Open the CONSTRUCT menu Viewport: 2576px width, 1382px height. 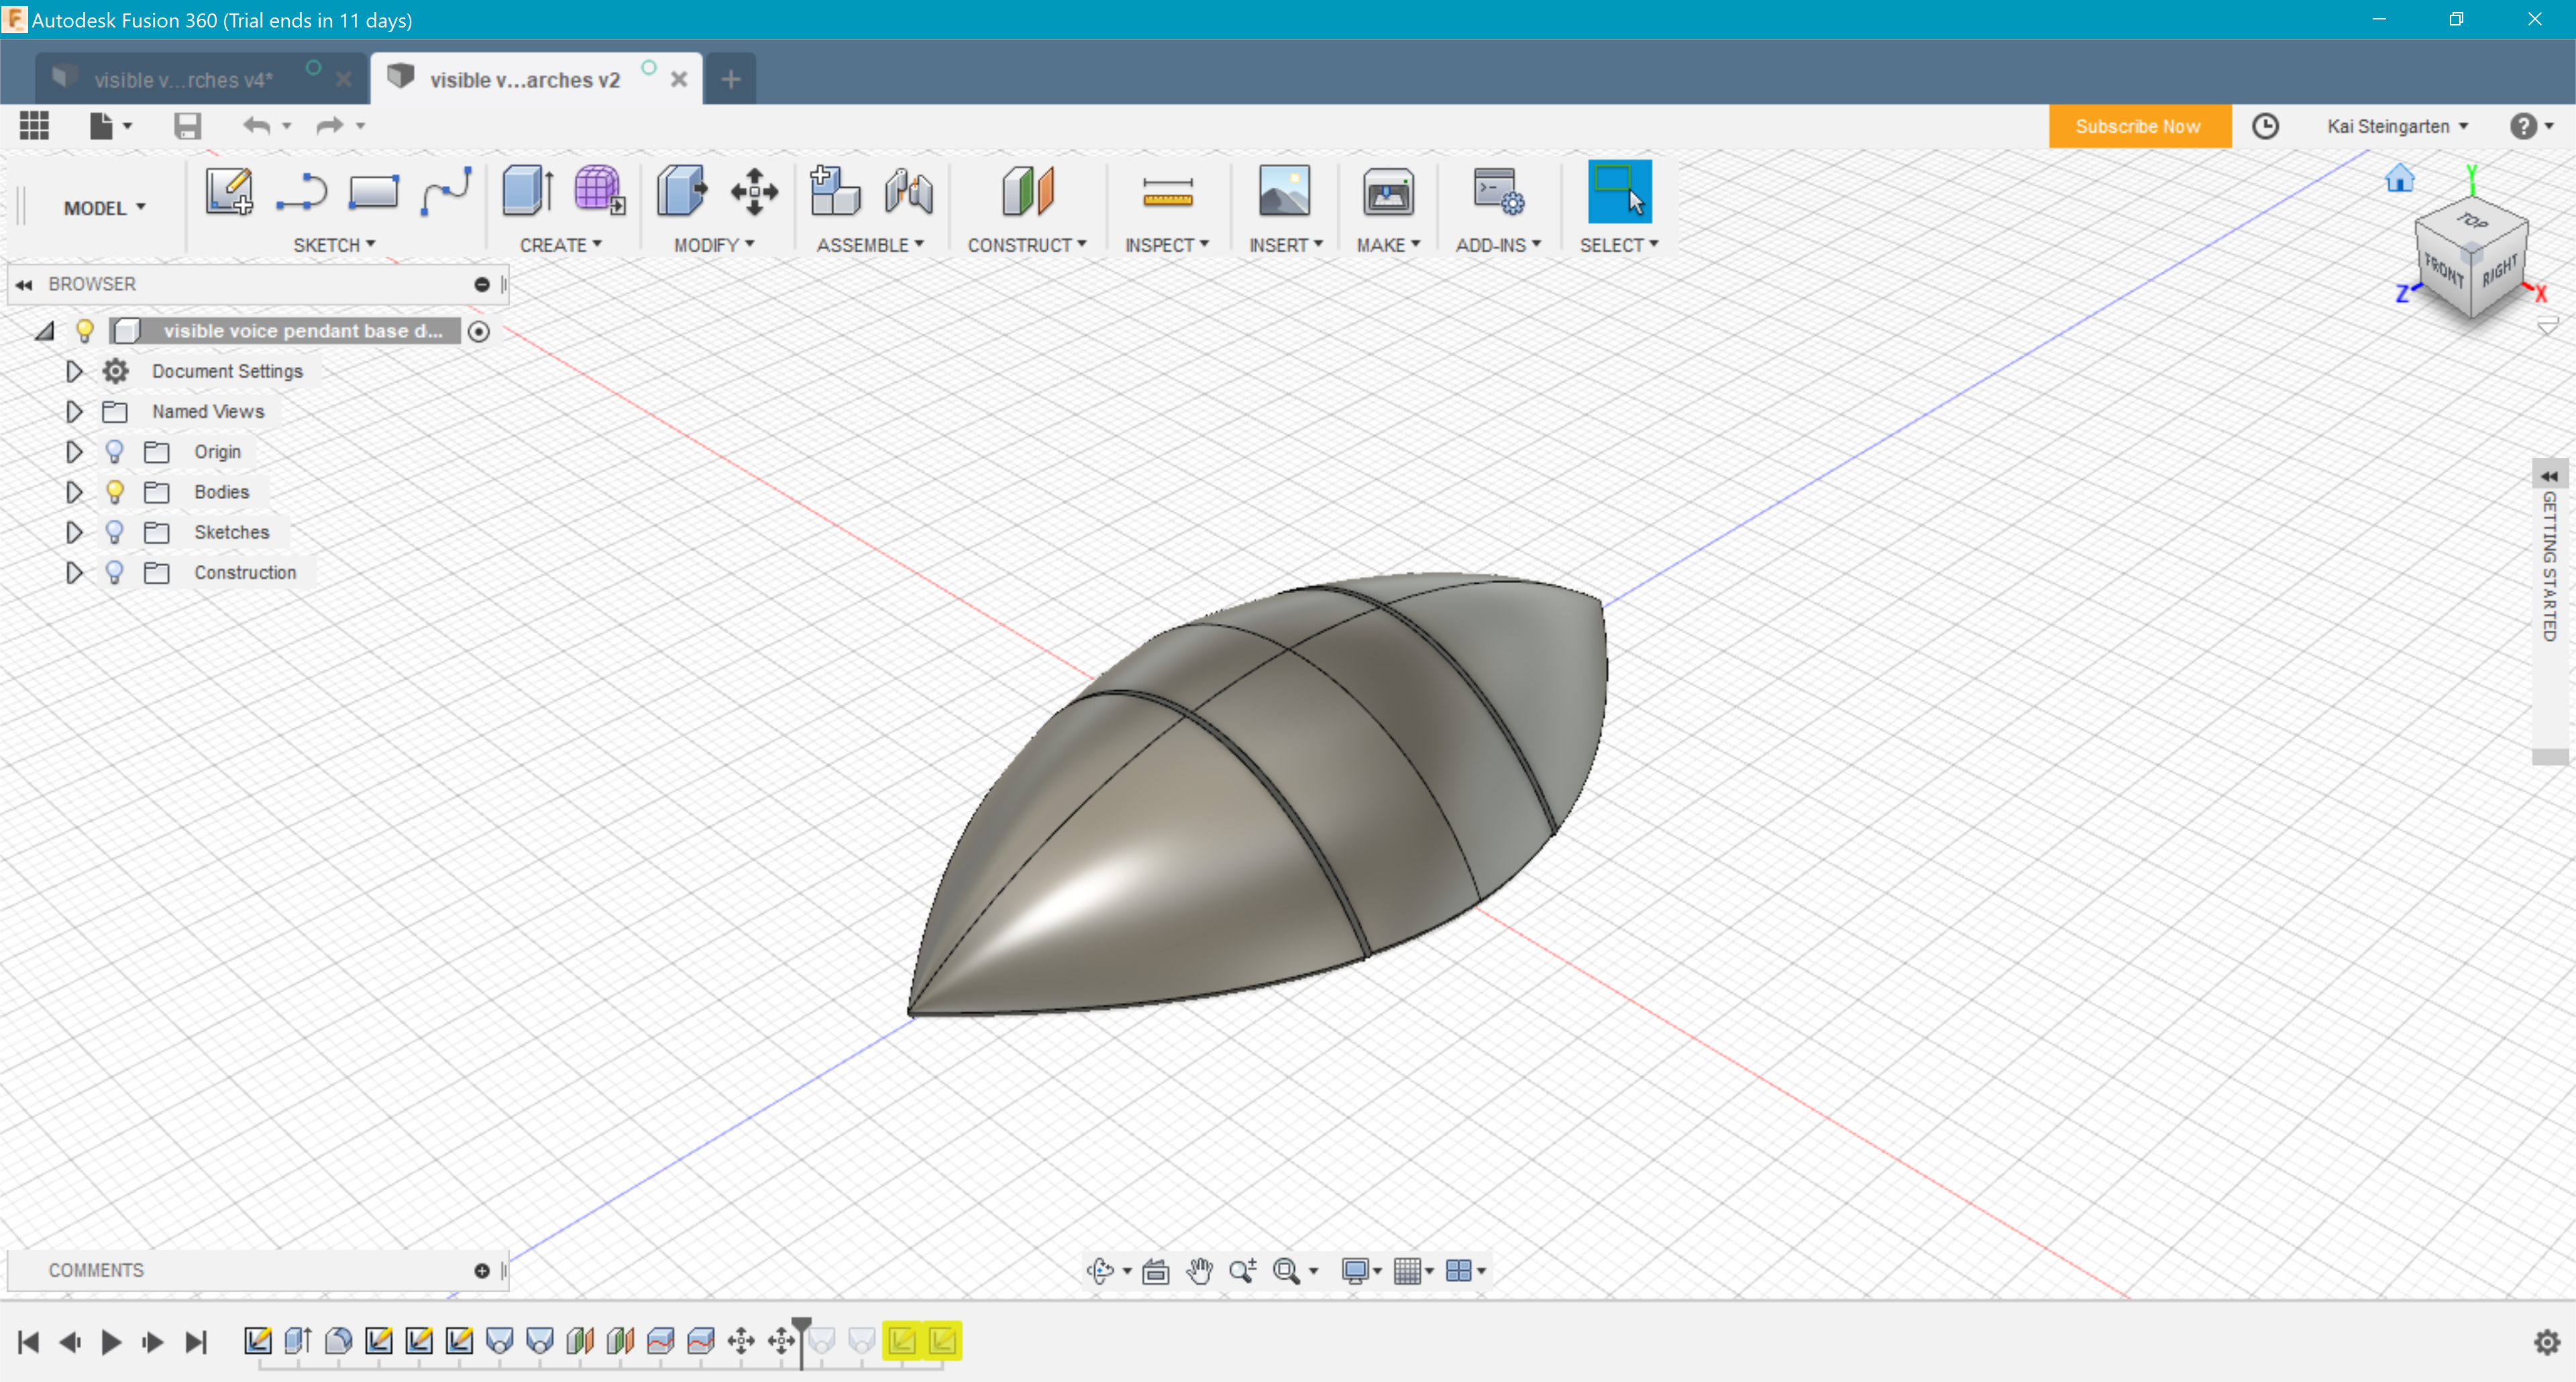point(1026,245)
